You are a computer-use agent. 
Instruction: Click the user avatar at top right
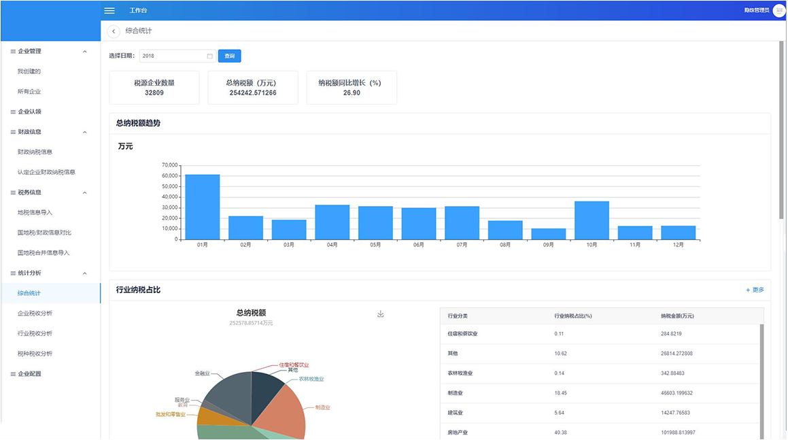778,10
